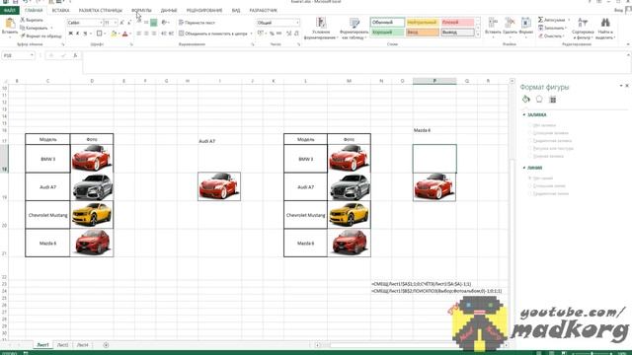Toggle bold (Ж) formatting
Viewport: 632px width, 355px height.
(x=70, y=34)
